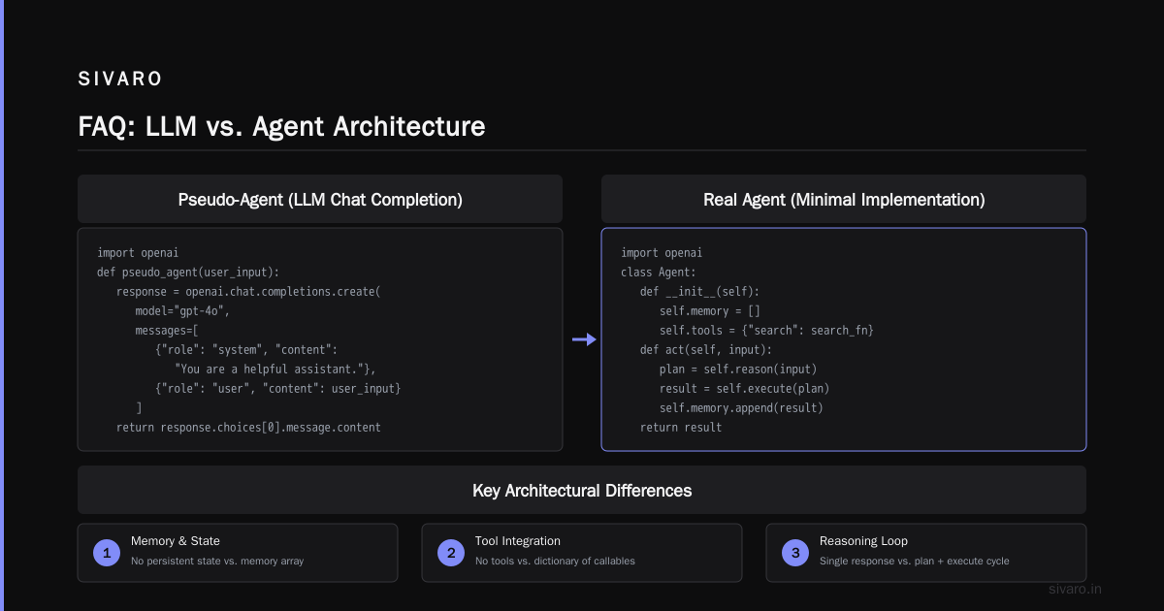Click the return response.choices[0] code line

pos(248,427)
